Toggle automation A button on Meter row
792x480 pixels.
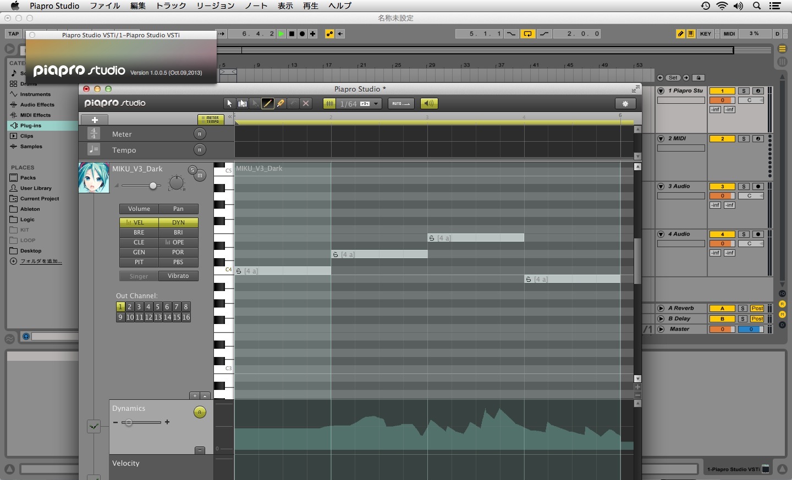coord(200,133)
